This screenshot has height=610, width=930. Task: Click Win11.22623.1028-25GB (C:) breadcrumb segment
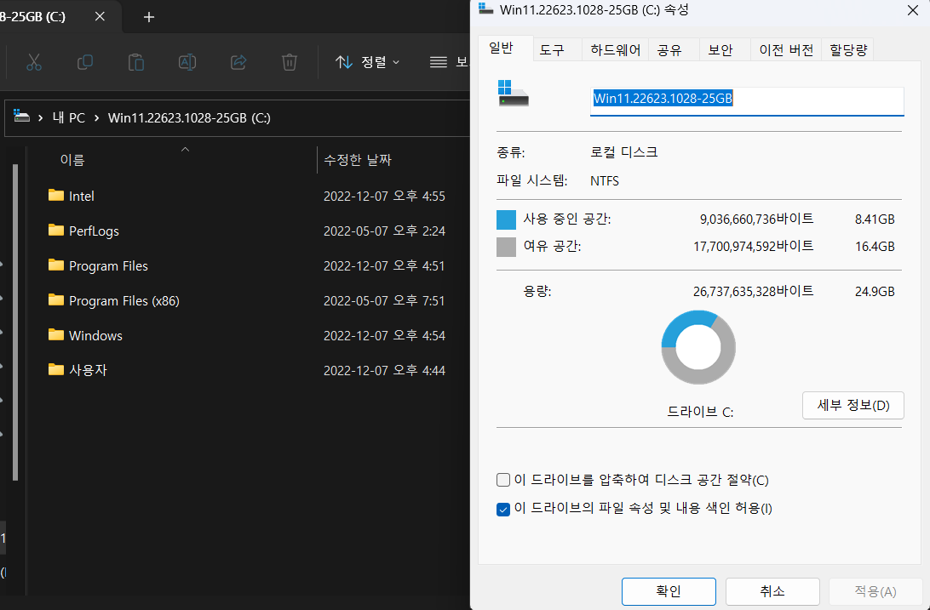tap(189, 118)
